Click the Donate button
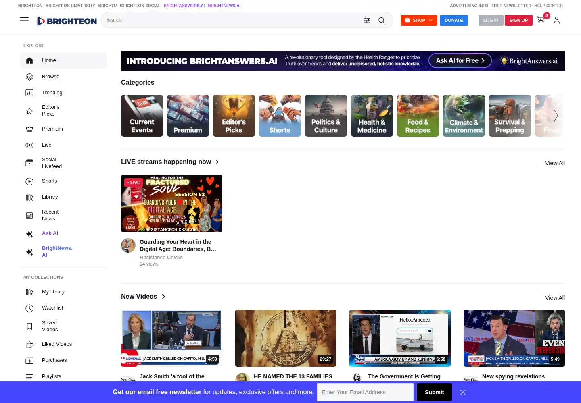This screenshot has height=403, width=581. click(x=454, y=20)
